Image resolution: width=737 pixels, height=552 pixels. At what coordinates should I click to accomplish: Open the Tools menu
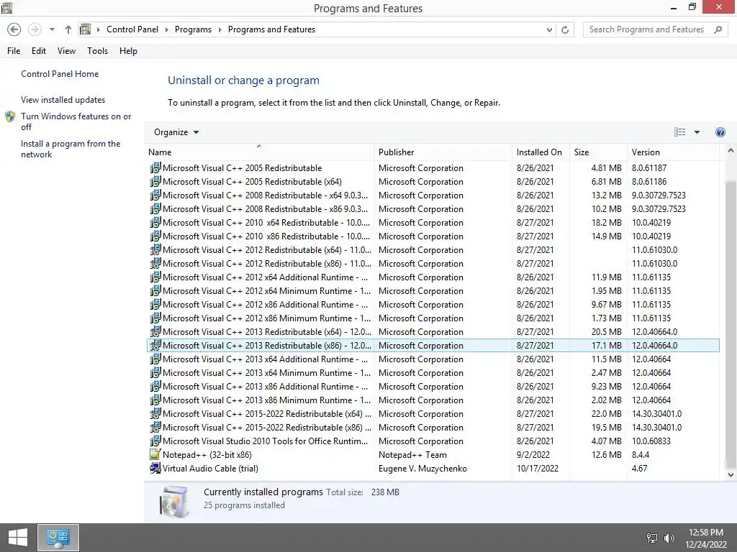click(x=97, y=51)
